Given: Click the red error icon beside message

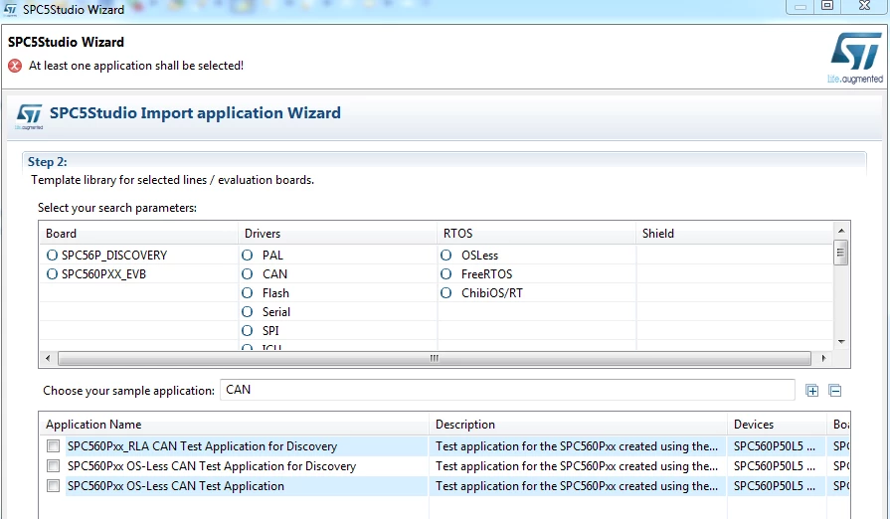Looking at the screenshot, I should point(15,66).
